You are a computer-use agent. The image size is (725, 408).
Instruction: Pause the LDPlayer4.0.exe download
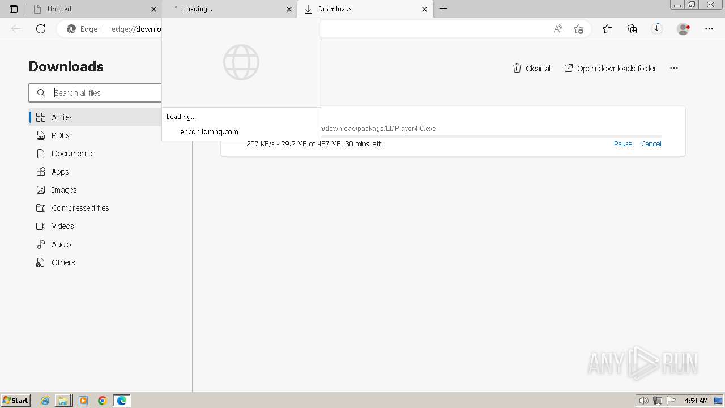[x=623, y=144]
